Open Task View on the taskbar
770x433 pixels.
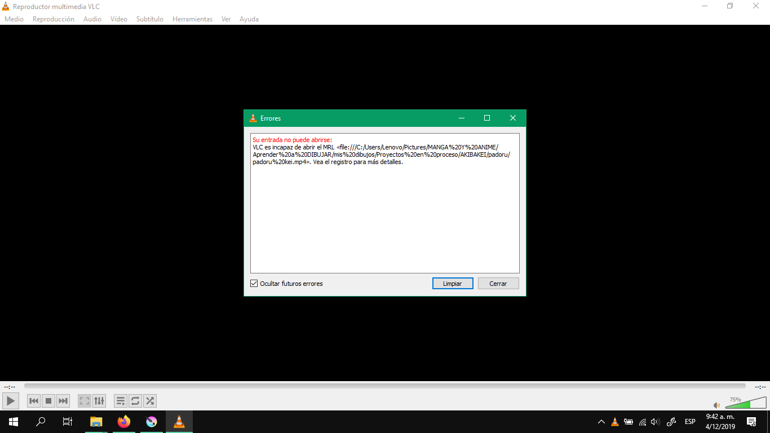pyautogui.click(x=68, y=422)
